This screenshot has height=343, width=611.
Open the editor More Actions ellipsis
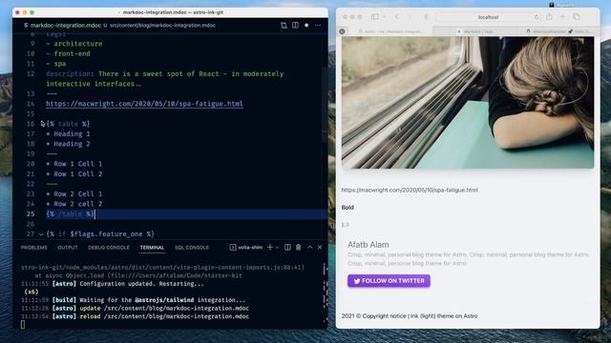(318, 26)
